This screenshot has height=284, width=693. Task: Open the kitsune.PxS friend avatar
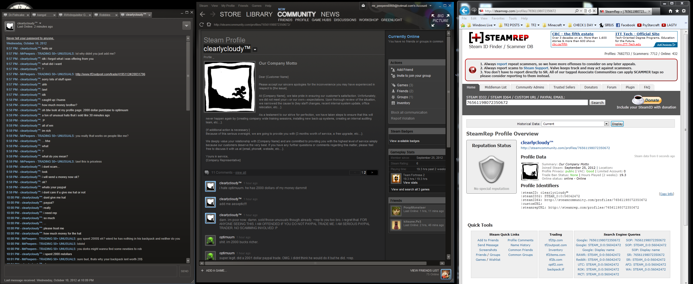pos(396,225)
